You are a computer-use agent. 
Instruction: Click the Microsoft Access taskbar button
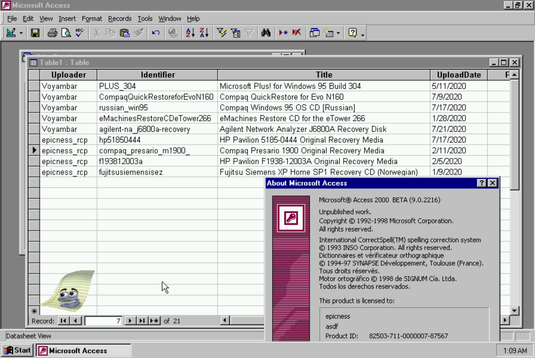pyautogui.click(x=84, y=350)
